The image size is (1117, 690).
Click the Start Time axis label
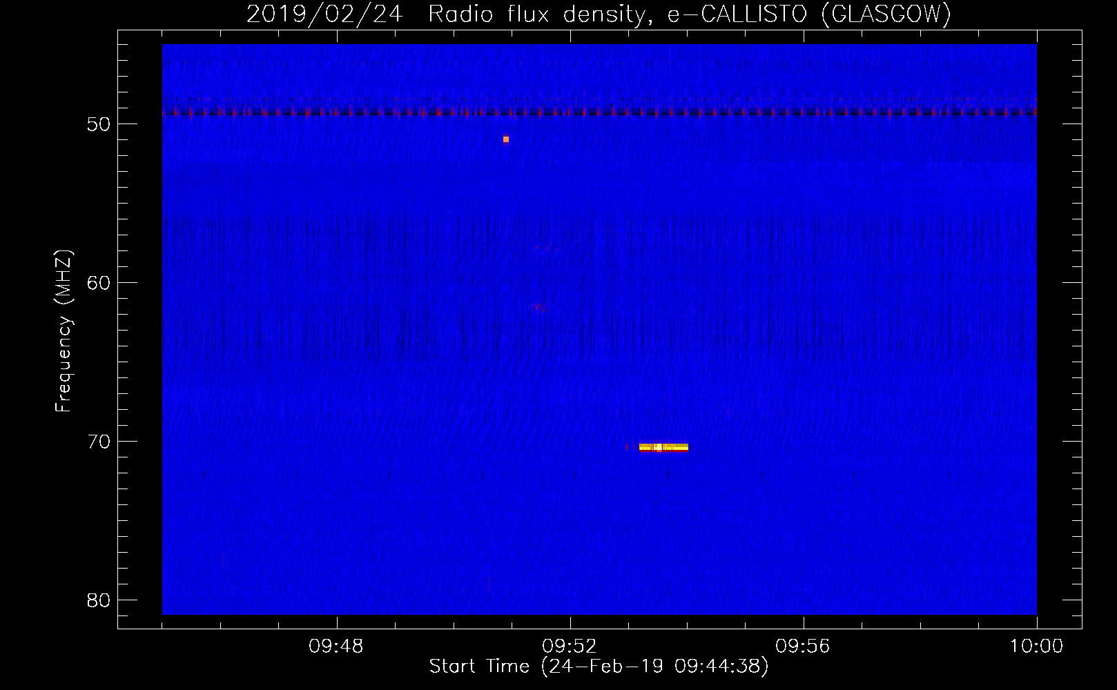pos(599,666)
